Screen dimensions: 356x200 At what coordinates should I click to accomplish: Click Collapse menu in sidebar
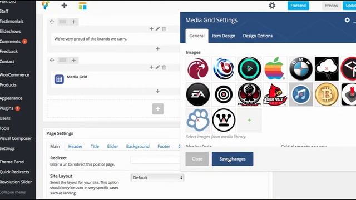(x=13, y=192)
